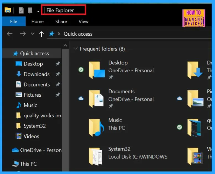This screenshot has width=215, height=174.
Task: Click Quick access text in address bar
Action: pos(78,34)
